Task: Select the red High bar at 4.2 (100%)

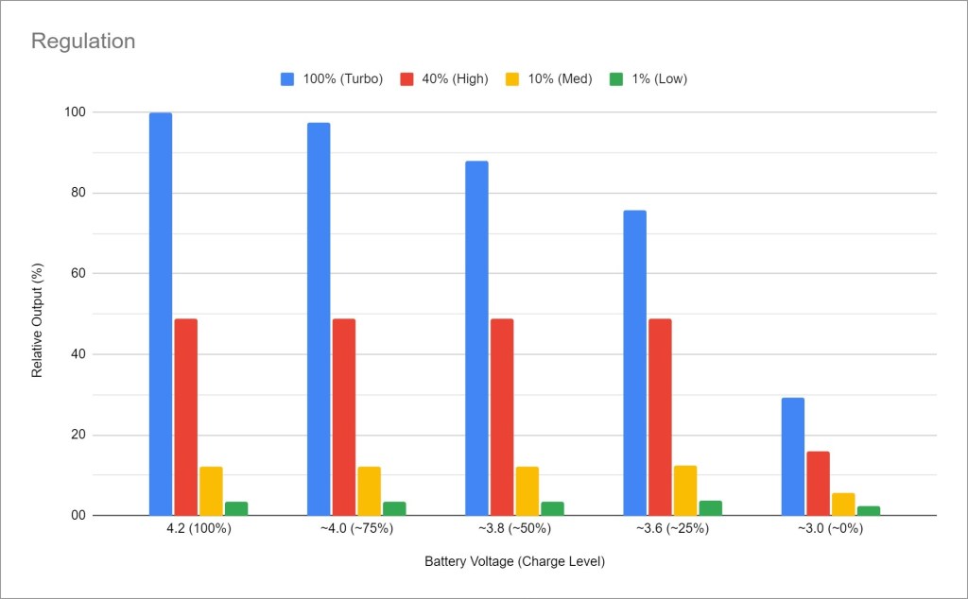Action: tap(186, 417)
